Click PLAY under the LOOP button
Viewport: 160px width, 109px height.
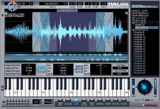point(42,72)
